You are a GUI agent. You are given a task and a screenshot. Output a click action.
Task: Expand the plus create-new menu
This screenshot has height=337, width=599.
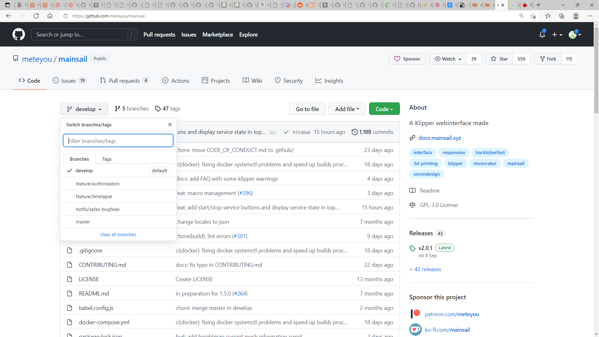(x=557, y=35)
